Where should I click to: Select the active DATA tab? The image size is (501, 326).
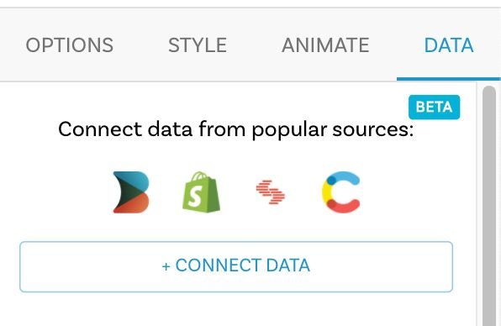pos(449,45)
